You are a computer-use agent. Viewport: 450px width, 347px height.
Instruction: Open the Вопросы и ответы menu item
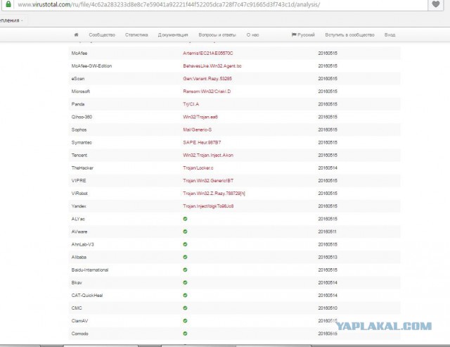[217, 34]
